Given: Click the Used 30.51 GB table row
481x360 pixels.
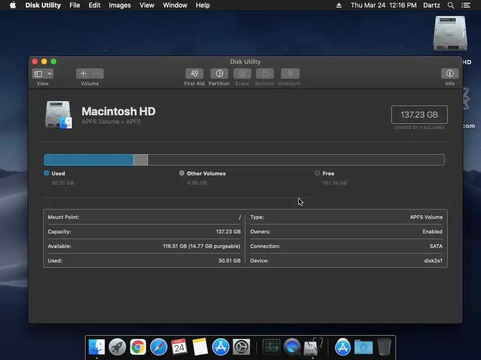Looking at the screenshot, I should pos(144,261).
